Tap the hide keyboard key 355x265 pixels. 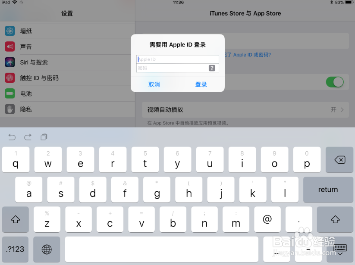[340, 249]
